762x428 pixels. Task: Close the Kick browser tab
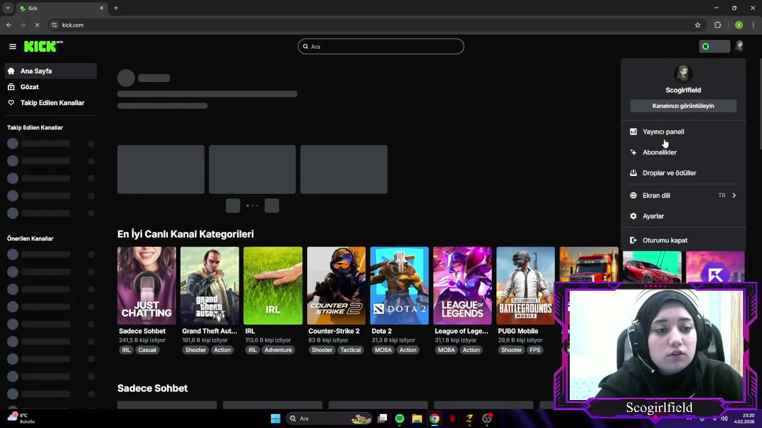coord(101,8)
